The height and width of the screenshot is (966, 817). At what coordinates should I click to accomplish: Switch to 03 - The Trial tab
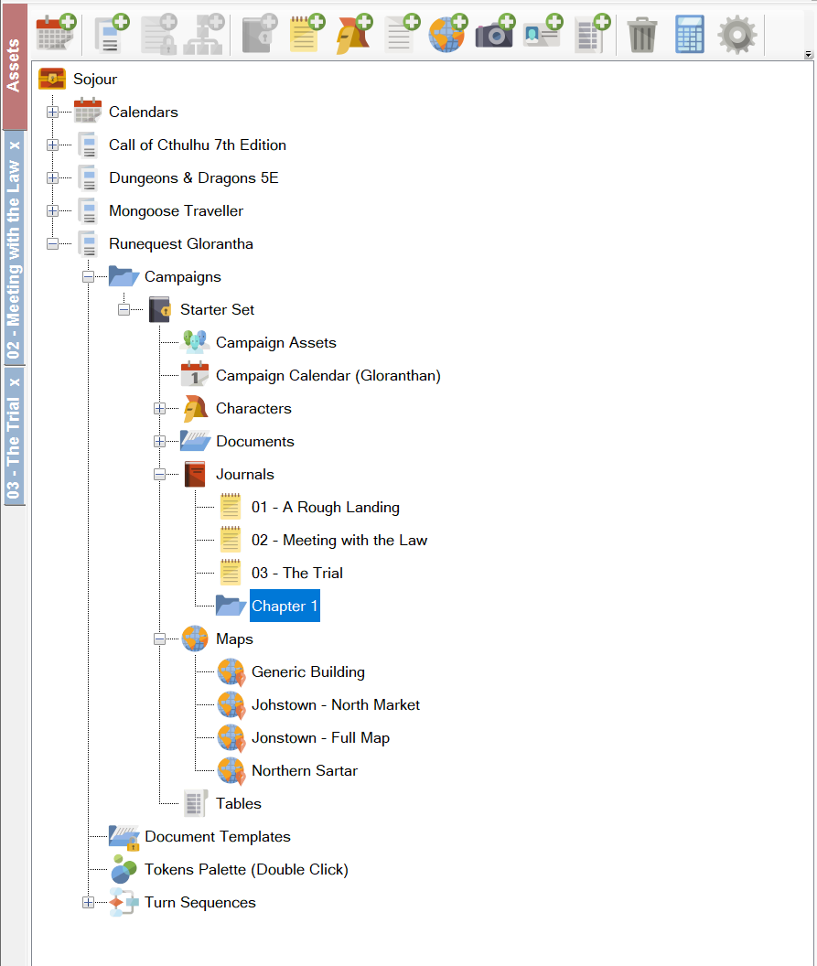14,446
